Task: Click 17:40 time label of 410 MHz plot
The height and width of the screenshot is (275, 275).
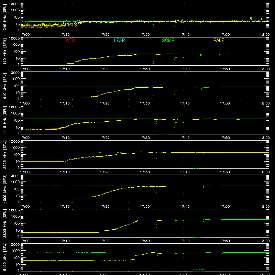Action: click(185, 69)
